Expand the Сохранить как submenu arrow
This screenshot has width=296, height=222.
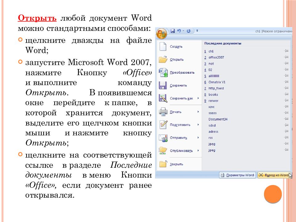tap(198, 98)
